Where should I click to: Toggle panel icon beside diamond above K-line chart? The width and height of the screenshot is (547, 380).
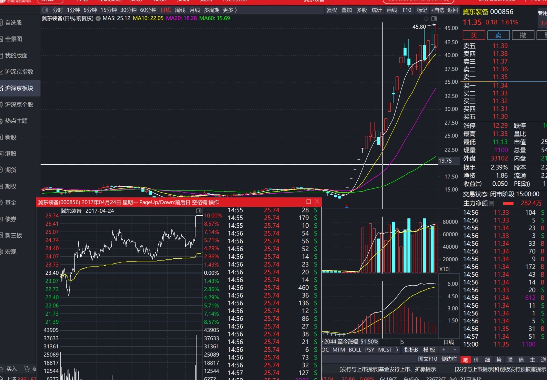point(434,19)
